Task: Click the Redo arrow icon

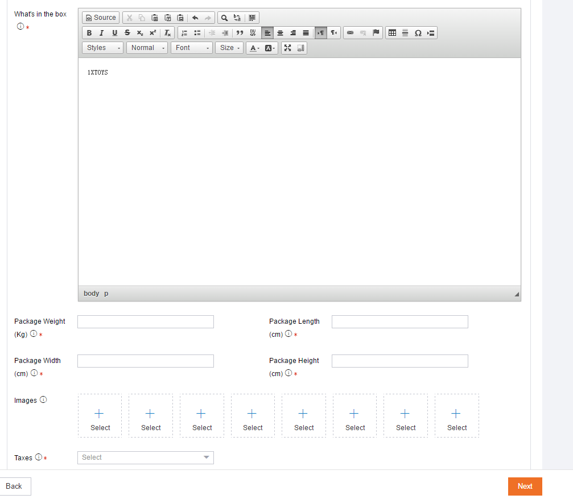Action: [208, 18]
